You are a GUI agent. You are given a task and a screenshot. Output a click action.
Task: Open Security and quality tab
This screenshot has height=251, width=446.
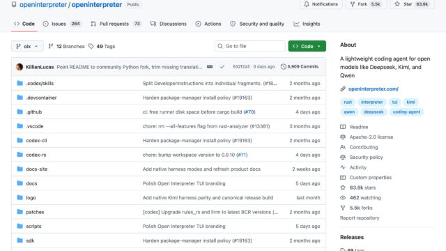[x=257, y=24]
